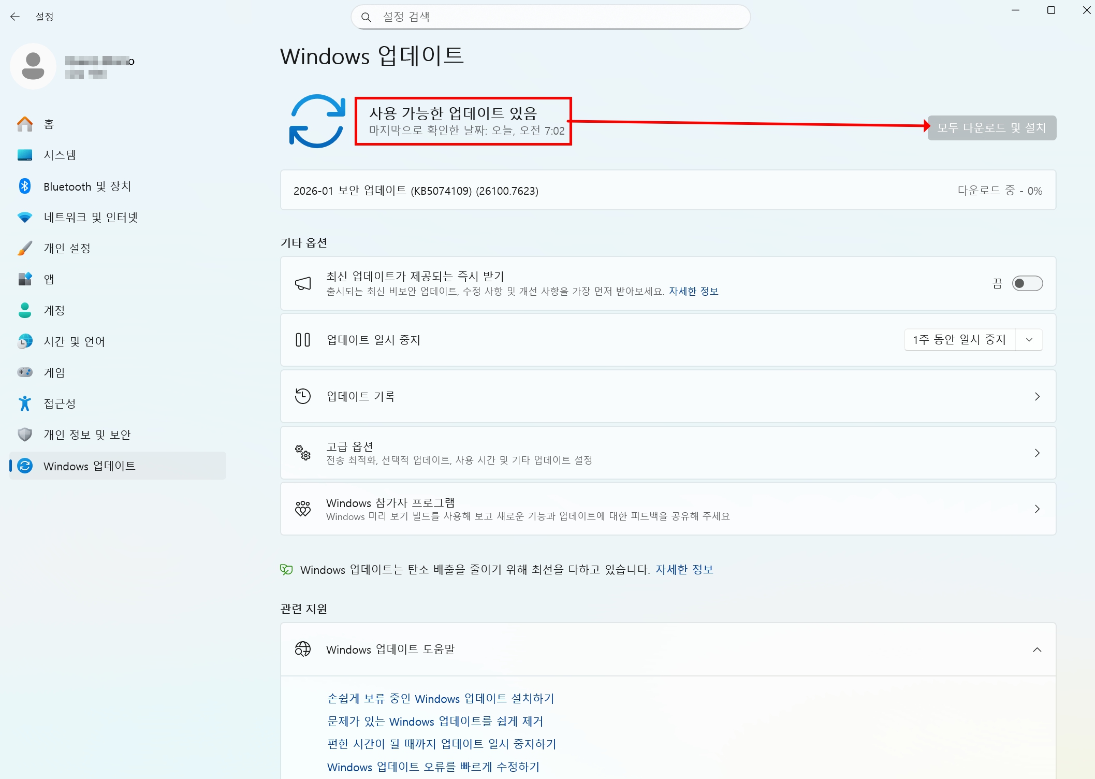The image size is (1095, 779).
Task: Open Windows 업데이트 오류를 빠르게 수정하기 link
Action: pyautogui.click(x=433, y=767)
